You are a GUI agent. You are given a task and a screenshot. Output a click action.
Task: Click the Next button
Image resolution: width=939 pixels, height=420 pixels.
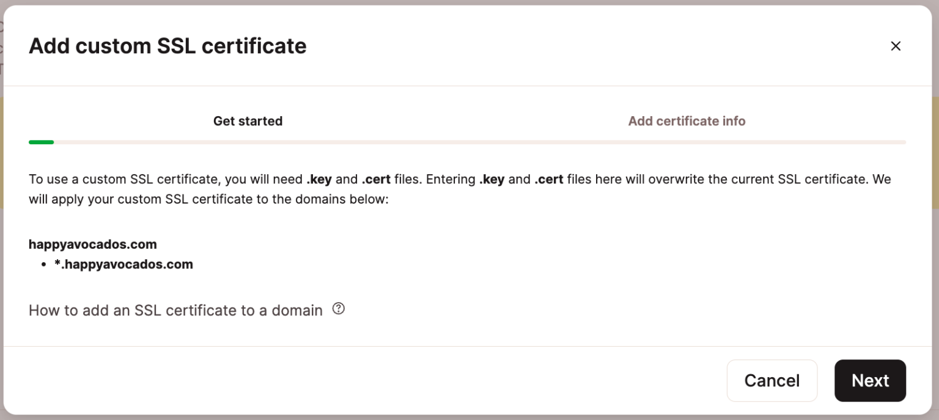(x=870, y=380)
